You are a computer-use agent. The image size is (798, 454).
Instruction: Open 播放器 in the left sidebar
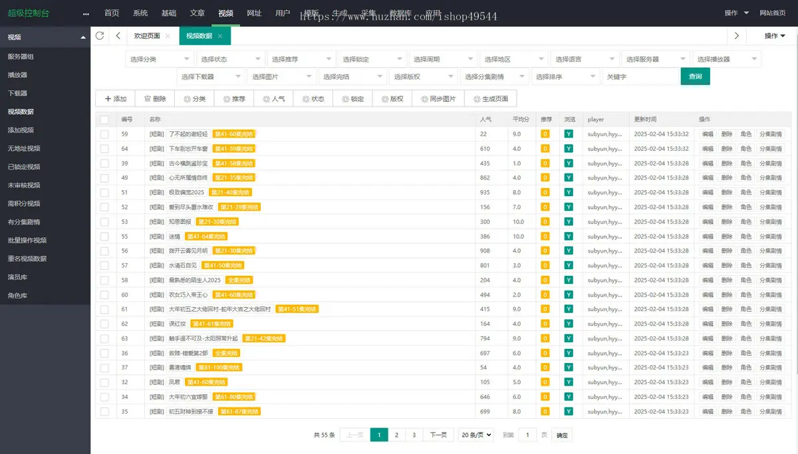[18, 75]
